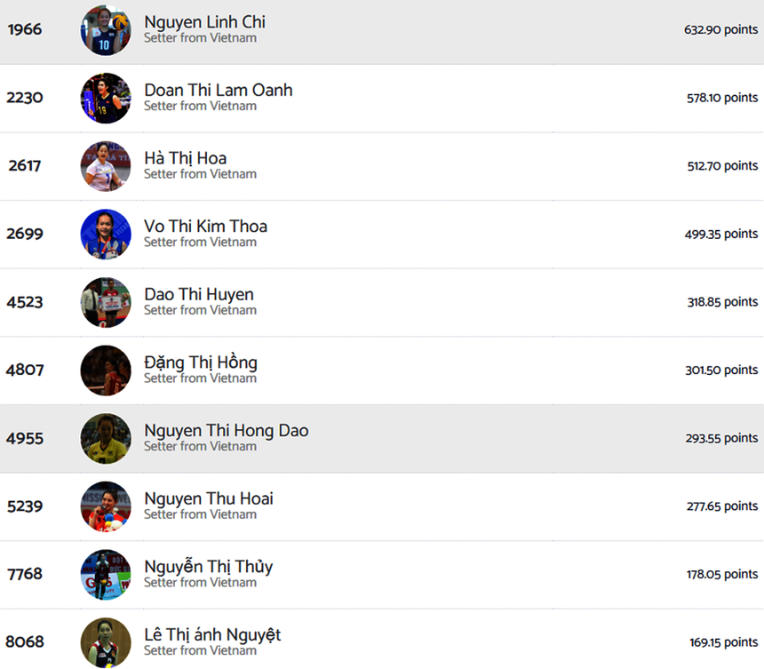Select the Đặng Thị Hồng name link
764x669 pixels.
(200, 362)
